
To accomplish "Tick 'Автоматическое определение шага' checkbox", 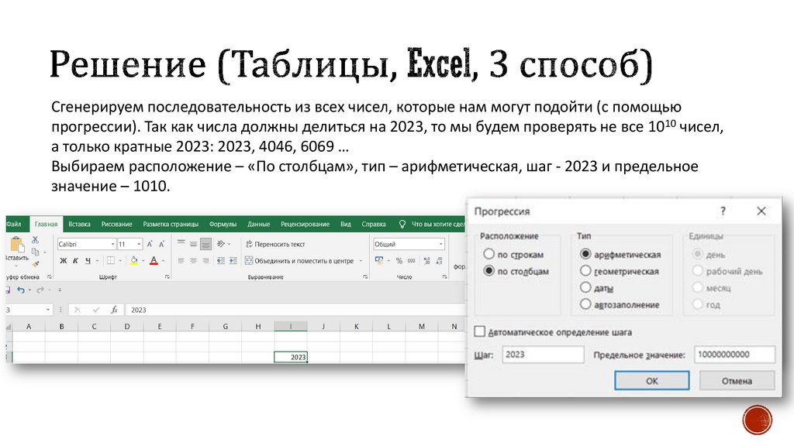I will click(479, 331).
